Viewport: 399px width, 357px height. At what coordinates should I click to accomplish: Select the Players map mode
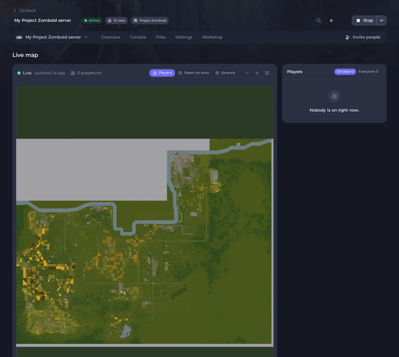pos(162,73)
